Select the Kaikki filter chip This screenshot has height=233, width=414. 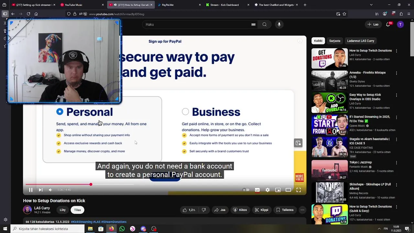point(318,41)
